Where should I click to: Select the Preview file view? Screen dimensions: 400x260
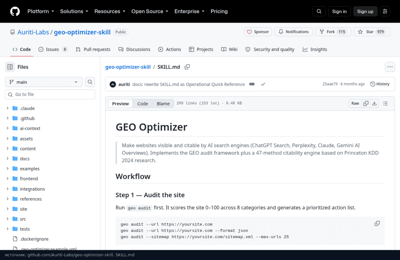pyautogui.click(x=120, y=103)
